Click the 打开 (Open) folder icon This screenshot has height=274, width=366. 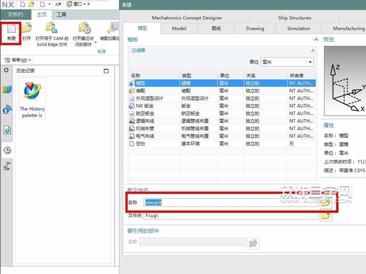point(27,28)
